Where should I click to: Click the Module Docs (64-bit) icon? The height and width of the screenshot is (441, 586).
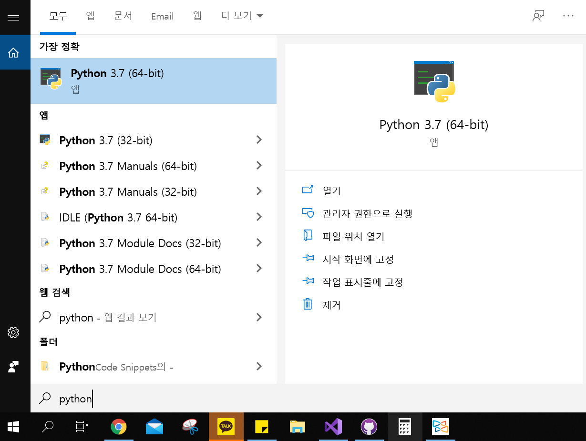coord(45,269)
